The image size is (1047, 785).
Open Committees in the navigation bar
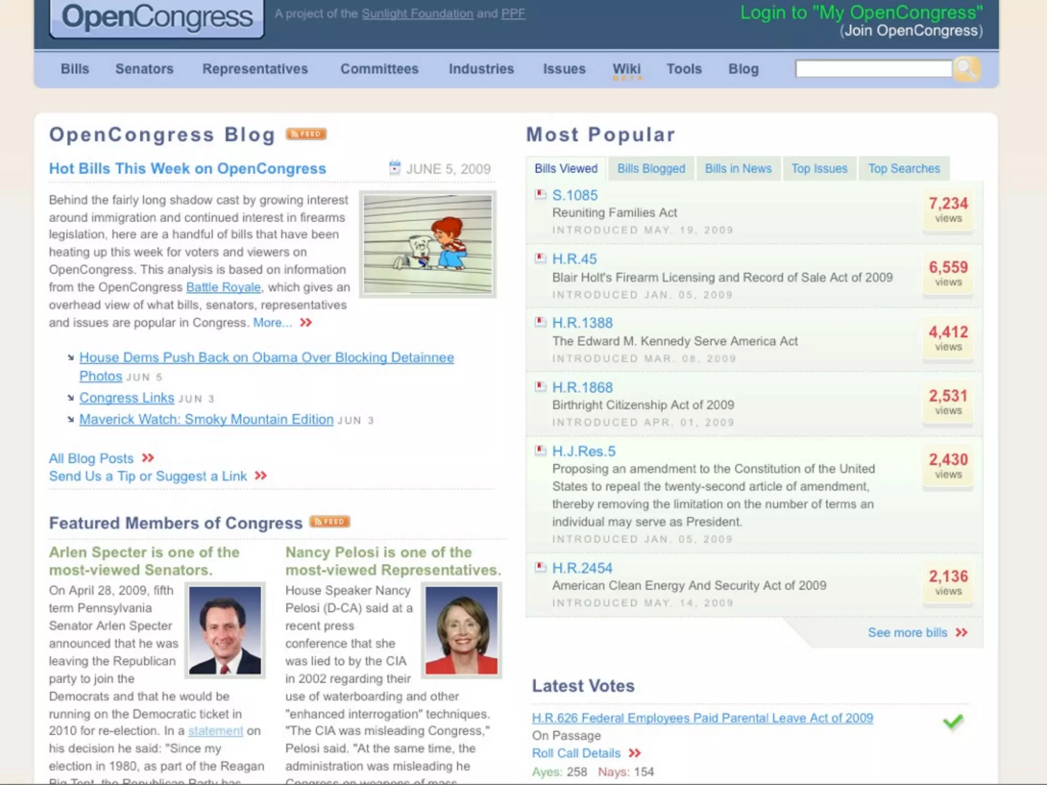pos(379,69)
